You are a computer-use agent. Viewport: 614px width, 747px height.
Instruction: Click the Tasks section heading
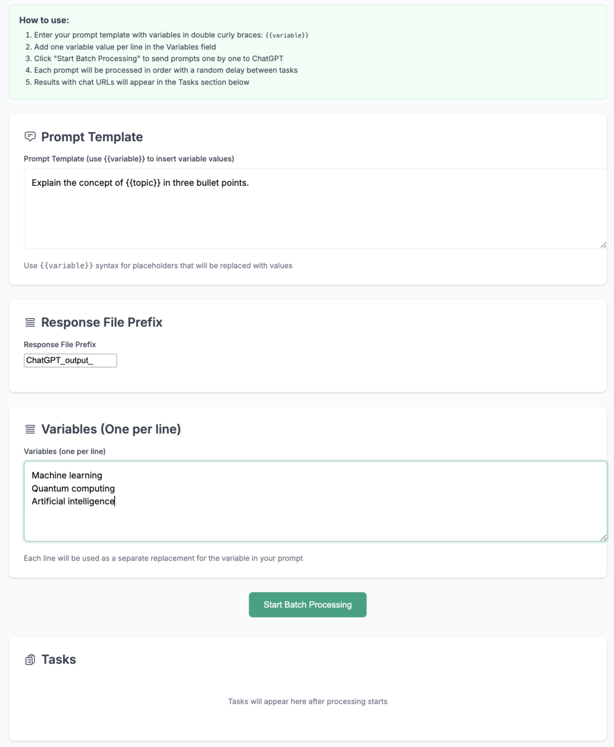pos(59,660)
